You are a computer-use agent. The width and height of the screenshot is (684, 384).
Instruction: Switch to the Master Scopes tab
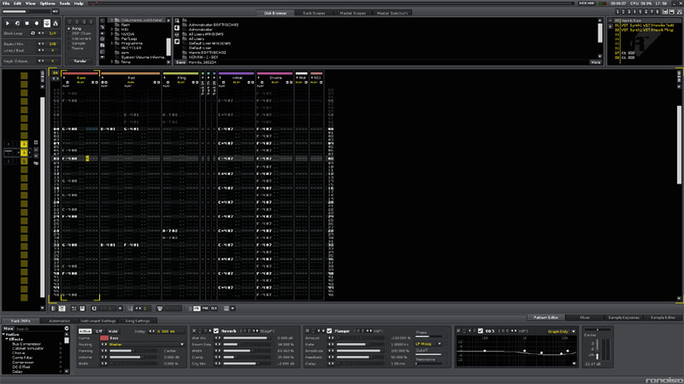point(352,13)
